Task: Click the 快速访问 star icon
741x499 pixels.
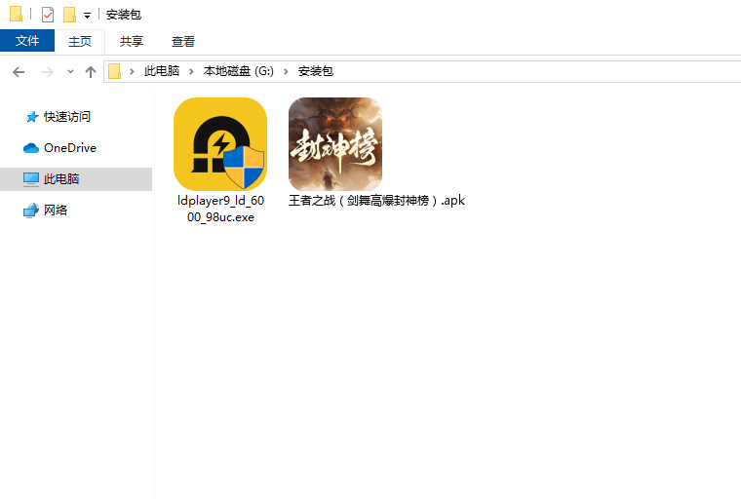Action: point(31,117)
